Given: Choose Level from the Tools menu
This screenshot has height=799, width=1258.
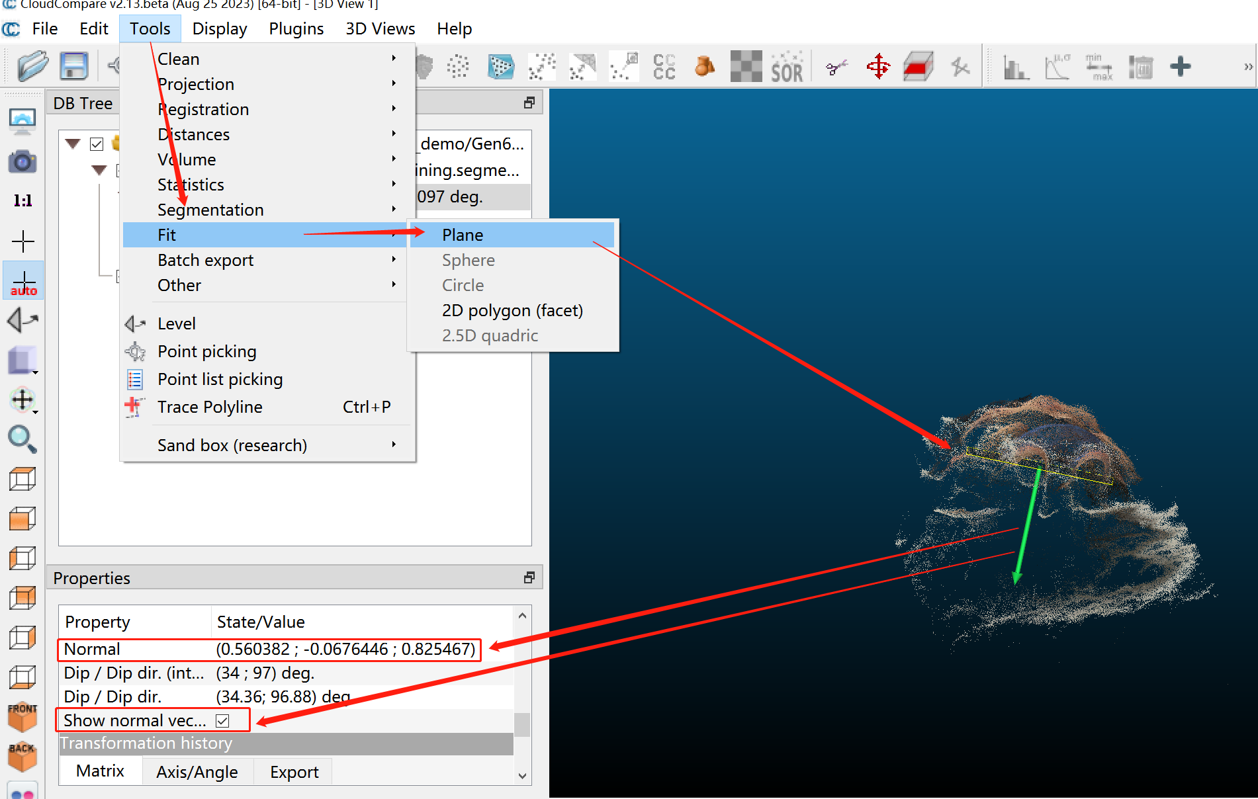Looking at the screenshot, I should (269, 323).
